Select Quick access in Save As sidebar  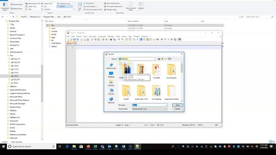point(111,66)
